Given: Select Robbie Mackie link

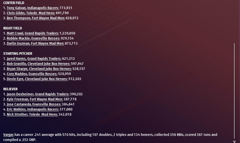Looking at the screenshot, I should click(x=19, y=38).
